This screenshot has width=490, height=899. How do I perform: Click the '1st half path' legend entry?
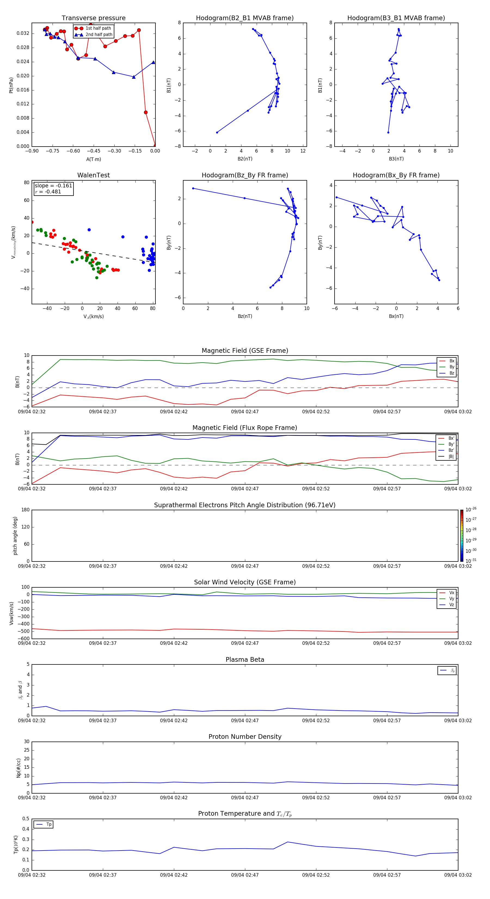point(93,28)
